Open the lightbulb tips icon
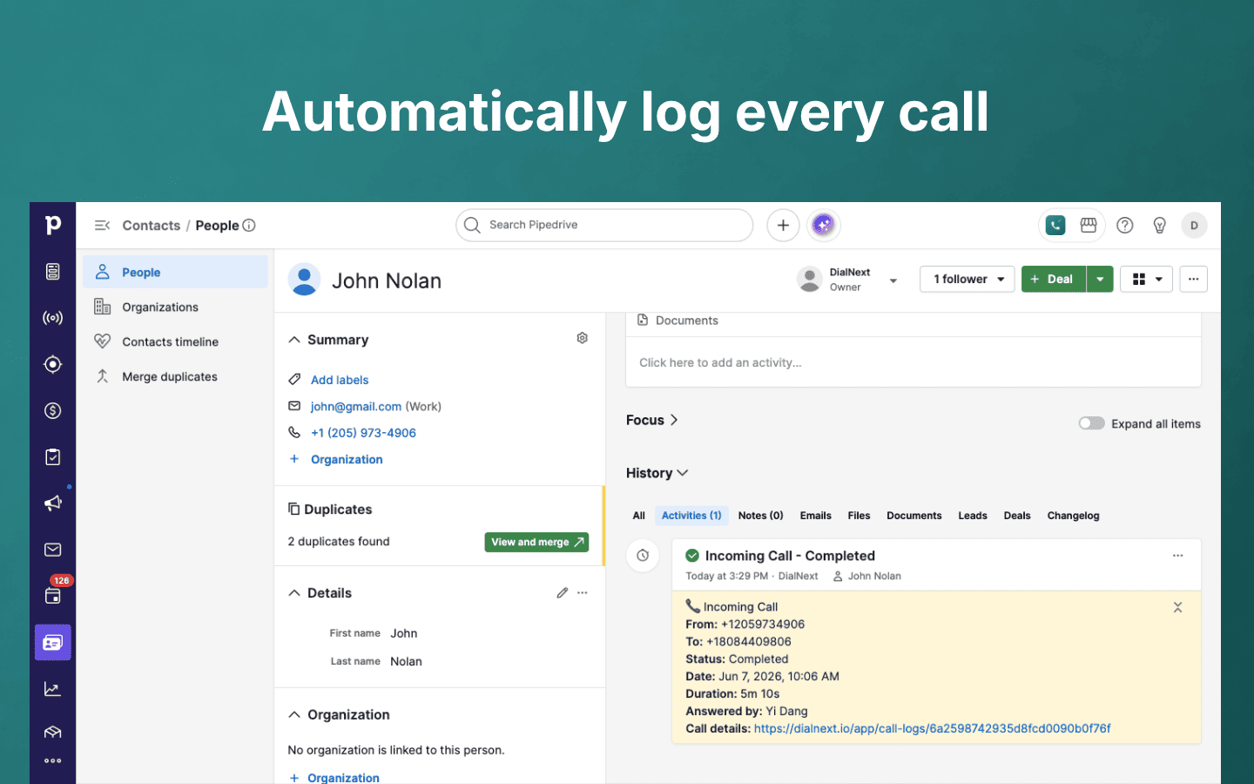This screenshot has height=784, width=1254. tap(1160, 226)
